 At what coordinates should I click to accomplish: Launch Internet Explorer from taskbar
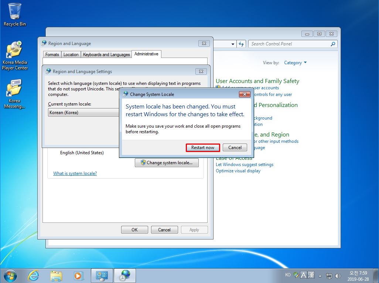click(33, 276)
